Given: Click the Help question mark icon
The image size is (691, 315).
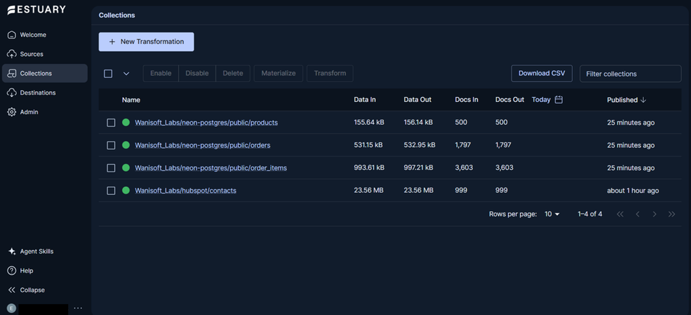Looking at the screenshot, I should coord(12,271).
